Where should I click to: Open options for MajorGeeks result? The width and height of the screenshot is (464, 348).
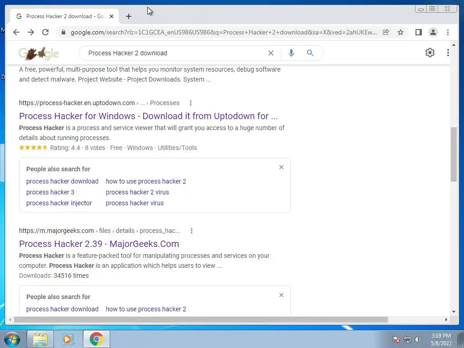[x=192, y=231]
